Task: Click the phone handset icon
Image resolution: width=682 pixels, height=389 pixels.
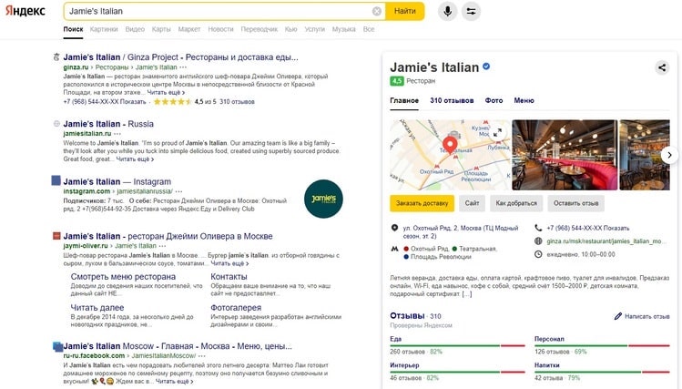Action: click(538, 228)
